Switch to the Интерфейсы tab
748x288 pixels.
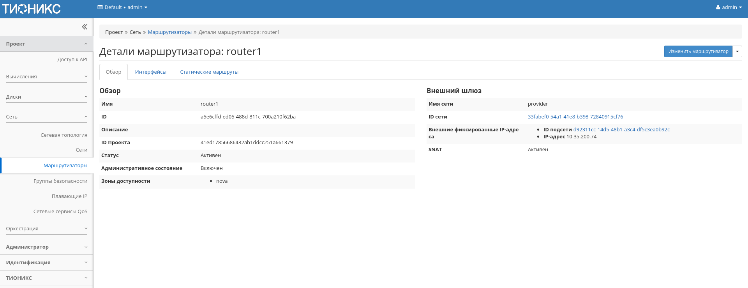pos(150,72)
